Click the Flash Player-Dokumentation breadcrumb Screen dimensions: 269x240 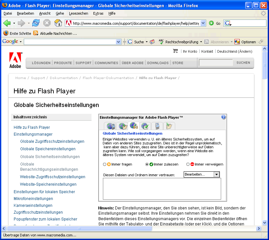pyautogui.click(x=108, y=78)
